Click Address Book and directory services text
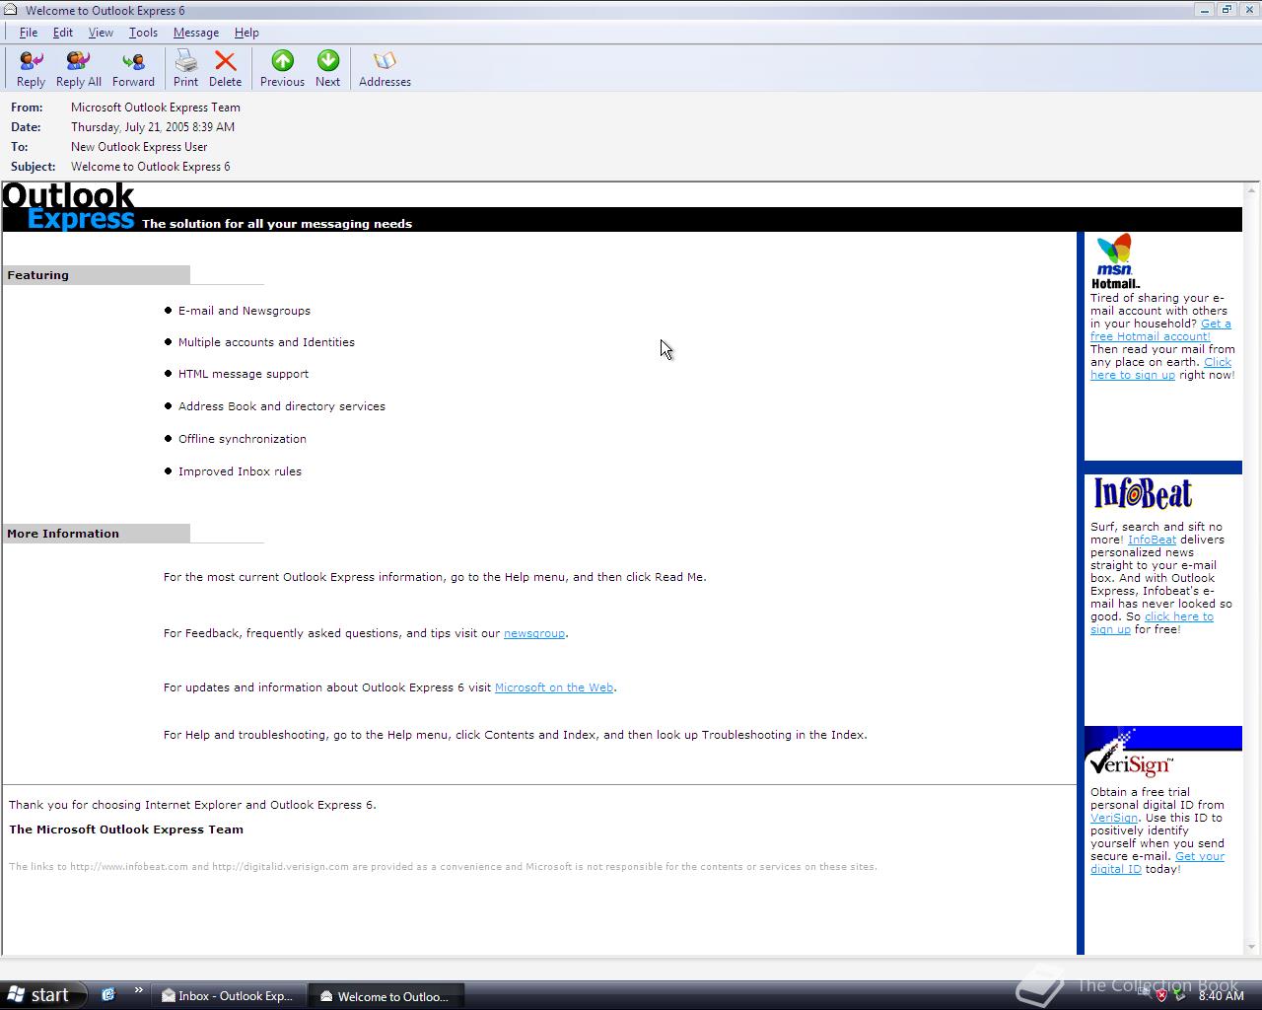Viewport: 1262px width, 1010px height. [282, 406]
